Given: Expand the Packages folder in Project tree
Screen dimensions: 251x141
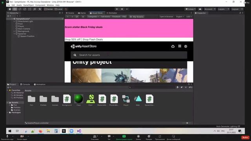Looking at the screenshot, I should (7, 112).
